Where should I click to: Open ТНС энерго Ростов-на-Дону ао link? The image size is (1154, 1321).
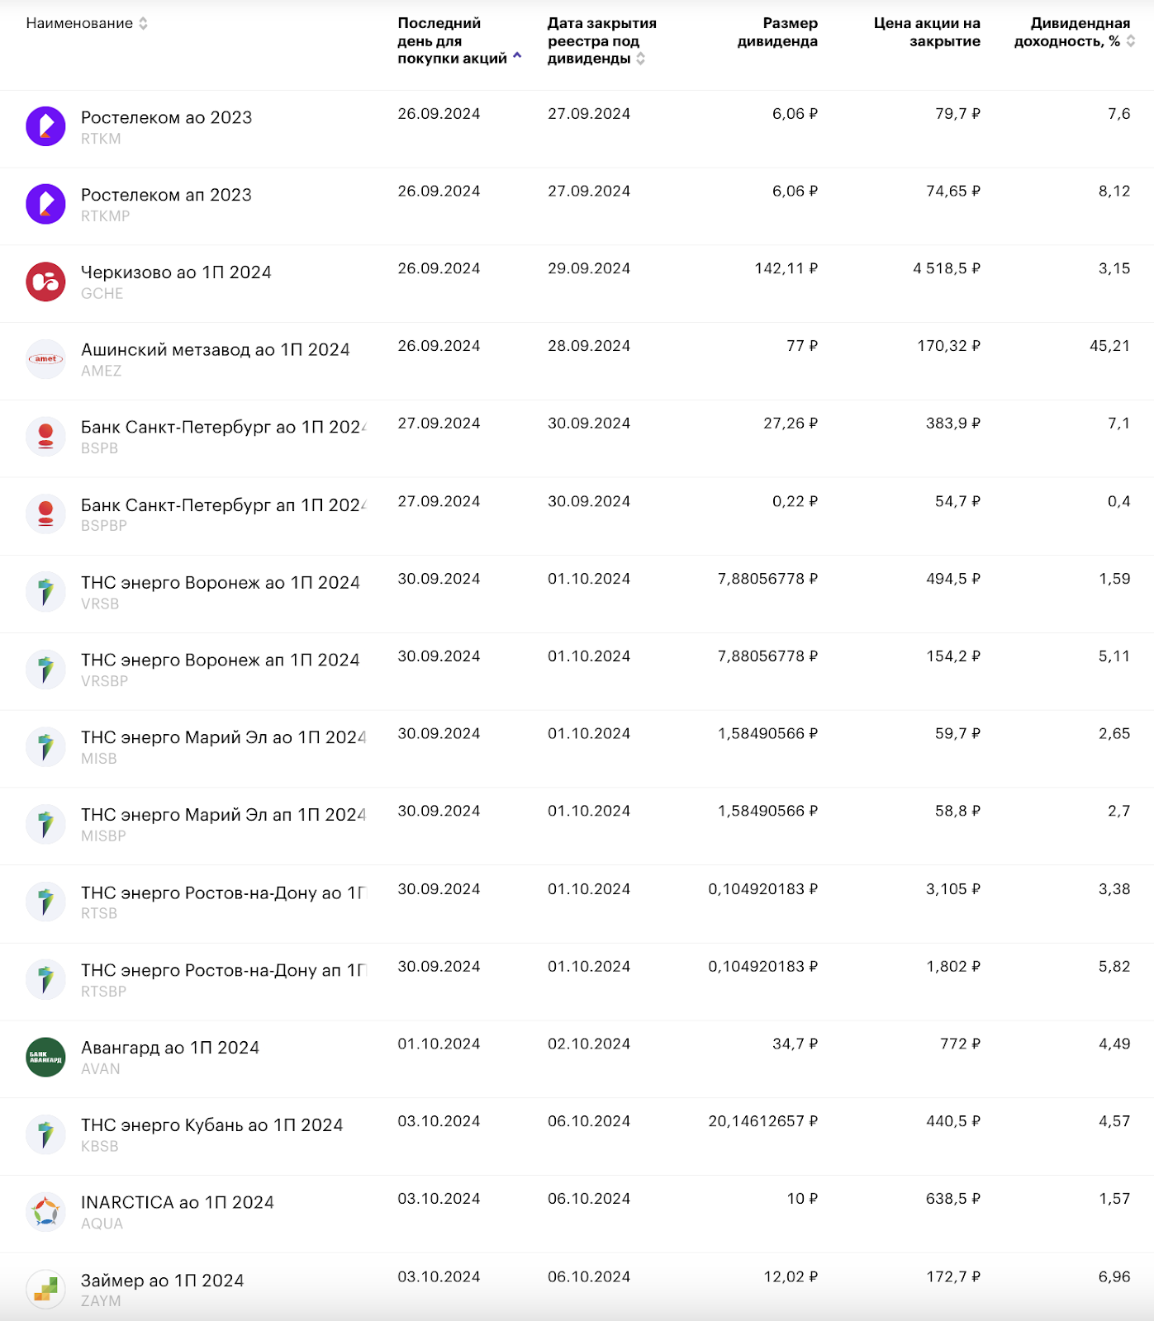coord(224,893)
